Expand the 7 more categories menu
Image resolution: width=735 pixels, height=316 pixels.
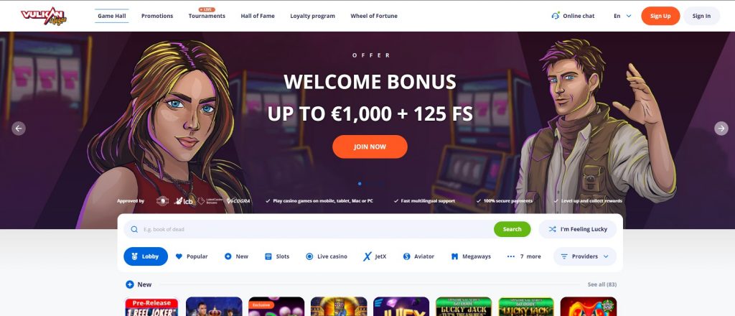point(523,256)
